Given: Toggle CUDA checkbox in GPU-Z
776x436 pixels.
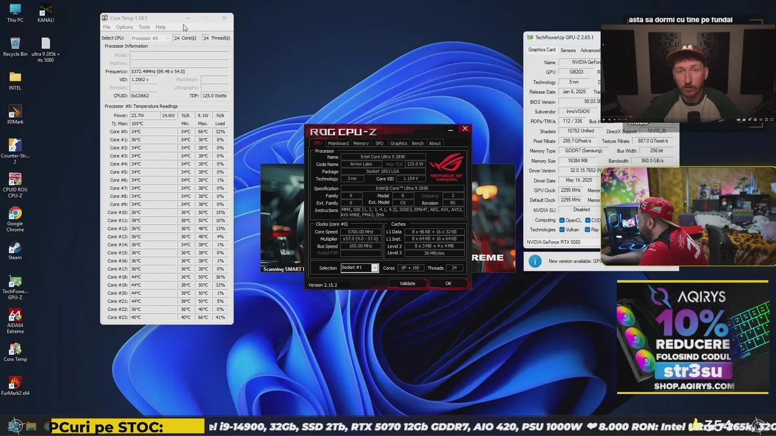Looking at the screenshot, I should tap(587, 220).
